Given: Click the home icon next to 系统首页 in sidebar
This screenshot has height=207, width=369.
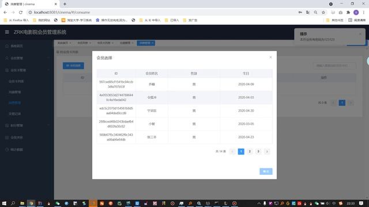Looking at the screenshot, I should (7, 46).
